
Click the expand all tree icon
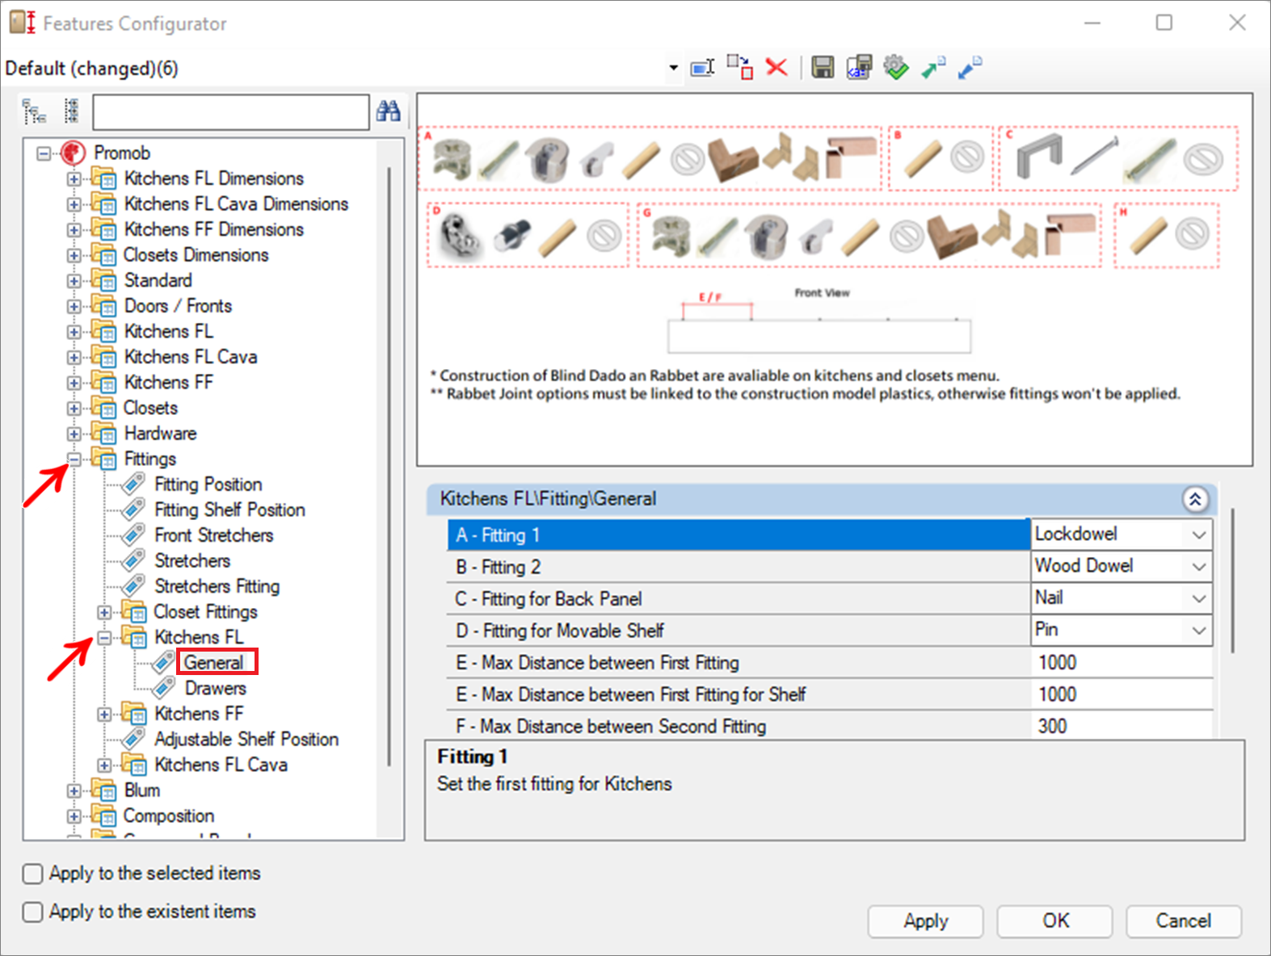[34, 111]
